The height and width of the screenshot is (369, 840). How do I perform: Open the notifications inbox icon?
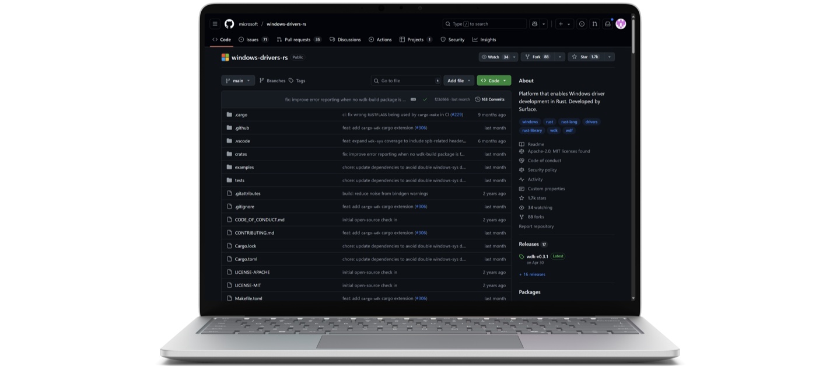coord(607,24)
